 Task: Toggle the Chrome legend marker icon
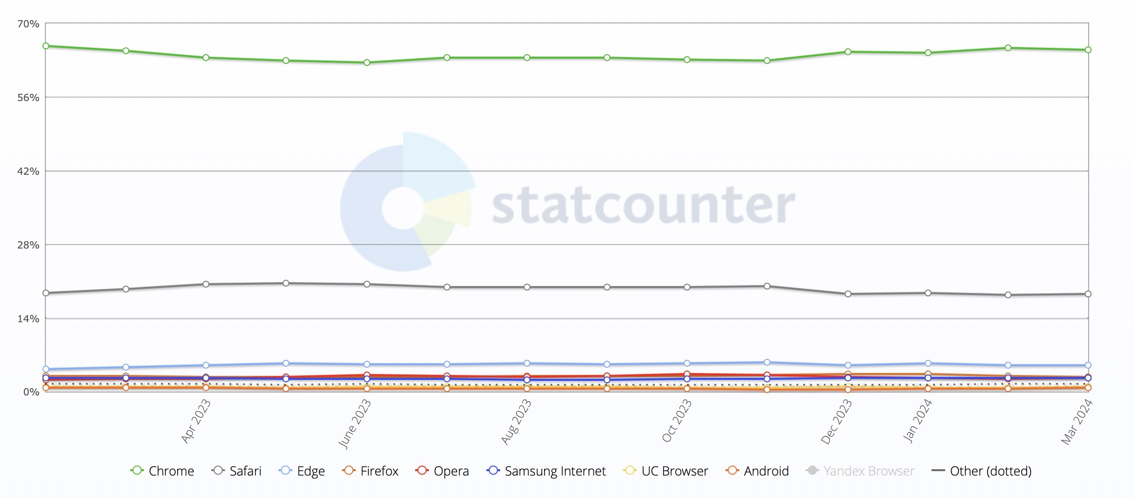click(137, 471)
